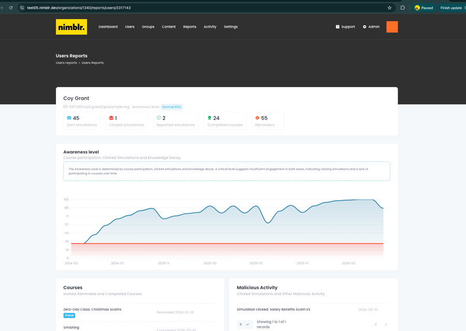Image resolution: width=466 pixels, height=331 pixels.
Task: Open the Settings menu
Action: [x=230, y=27]
